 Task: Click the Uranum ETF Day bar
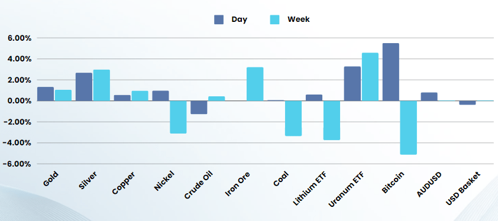click(353, 84)
